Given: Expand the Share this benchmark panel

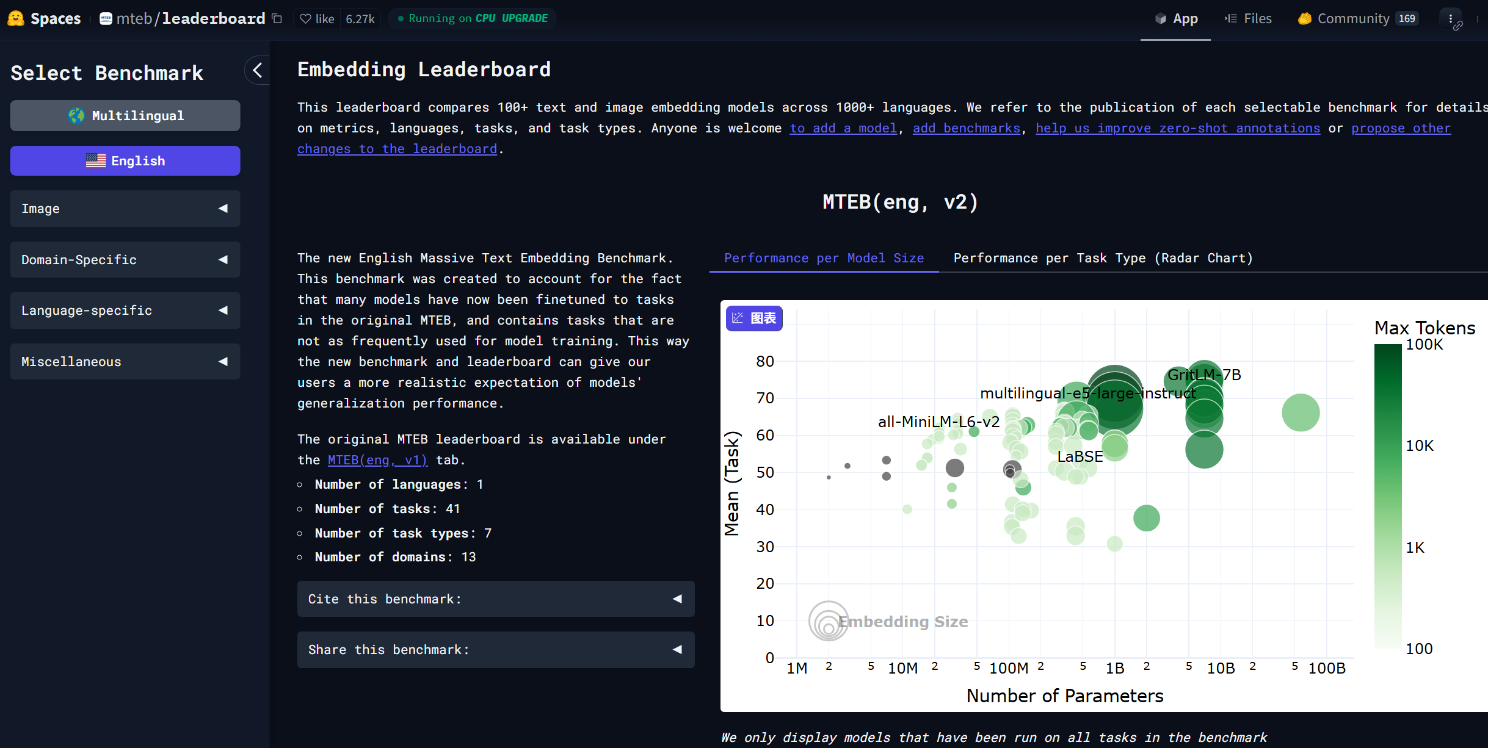Looking at the screenshot, I should point(496,650).
